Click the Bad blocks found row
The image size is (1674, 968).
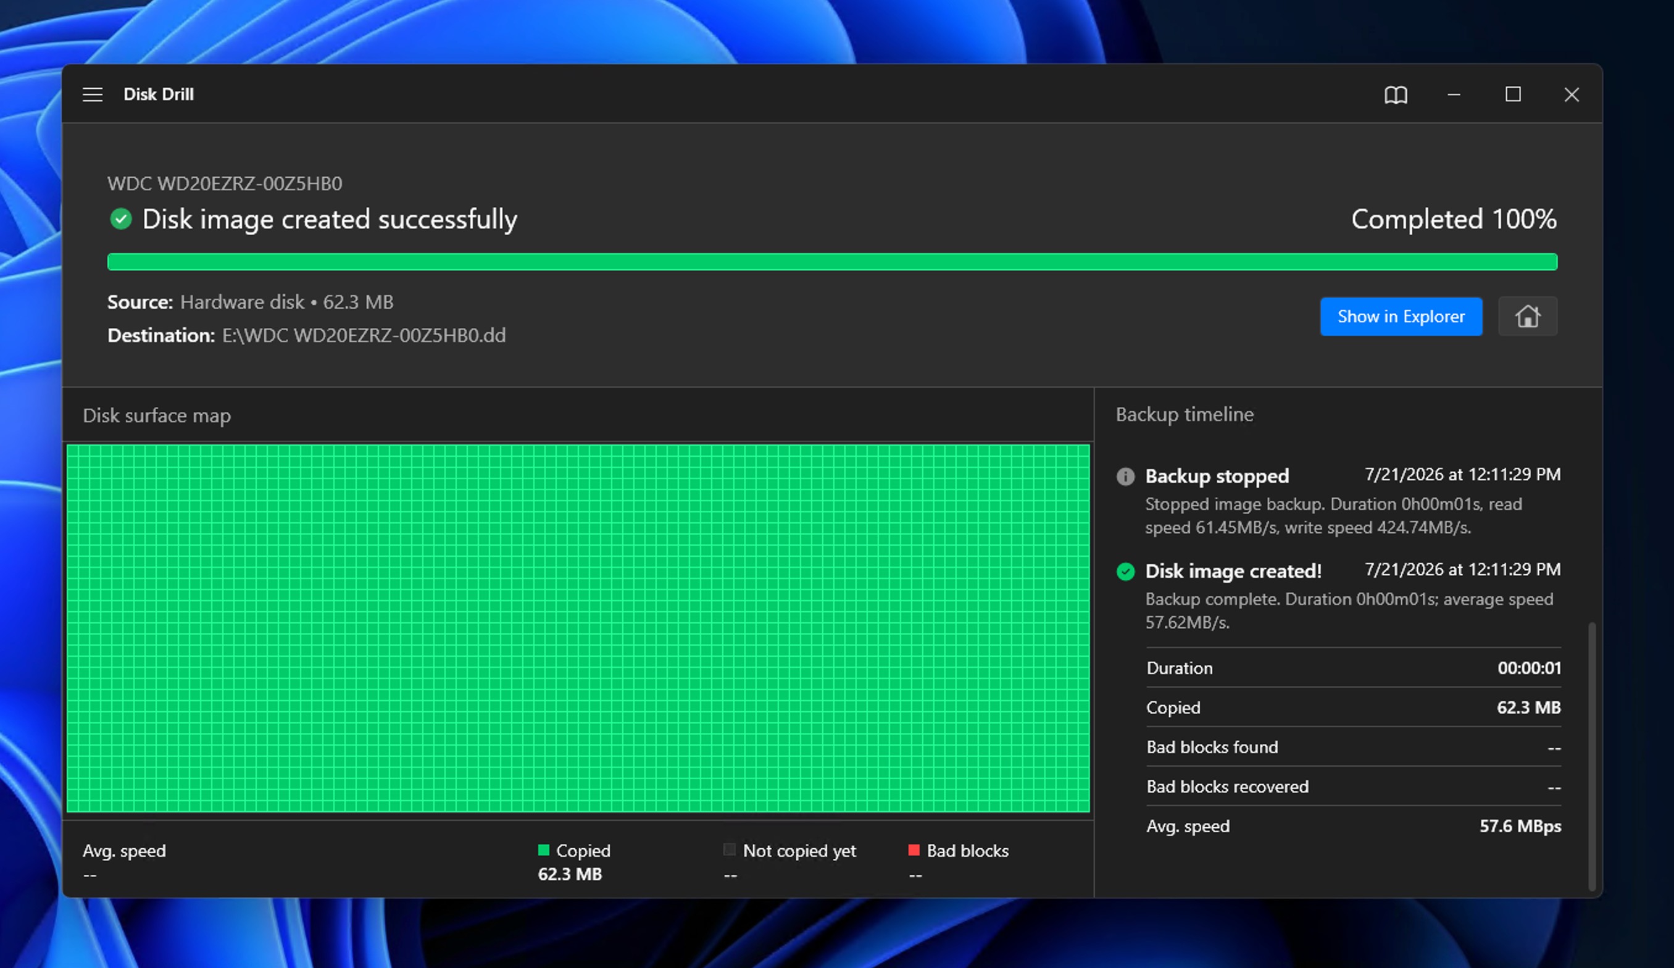click(1354, 747)
